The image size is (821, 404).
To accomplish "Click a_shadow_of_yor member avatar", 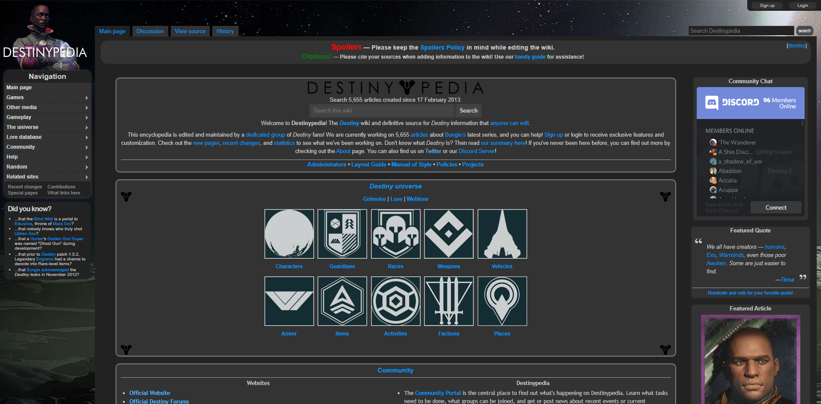I will [713, 161].
